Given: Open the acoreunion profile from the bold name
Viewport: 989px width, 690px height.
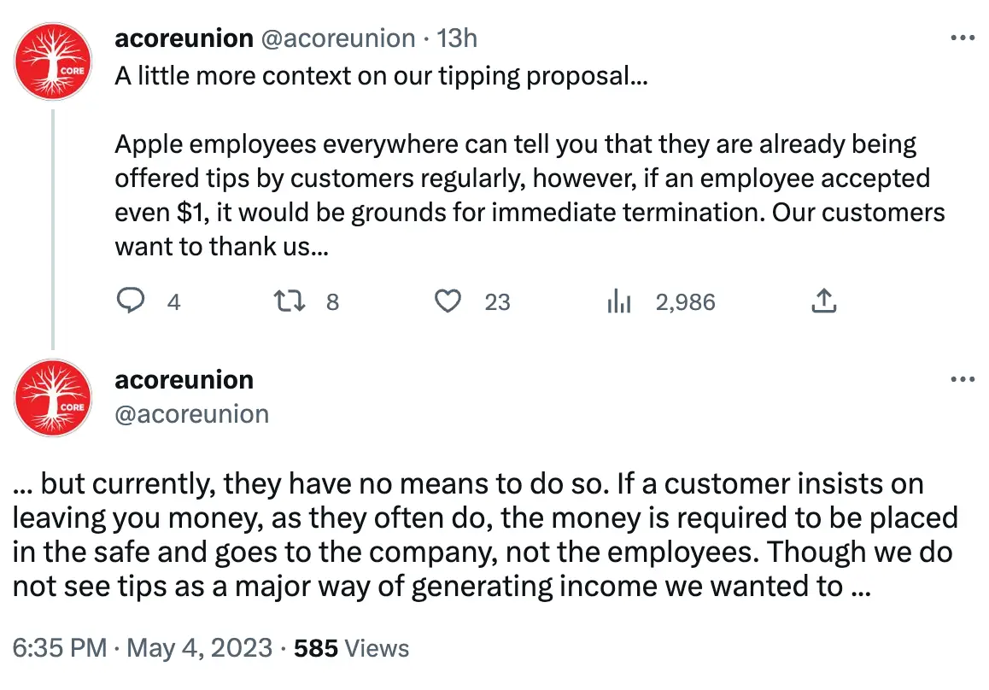Looking at the screenshot, I should click(x=184, y=38).
